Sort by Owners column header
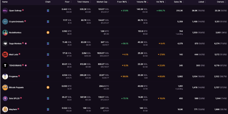Screen dimensions: 228x114 pos(220,2)
